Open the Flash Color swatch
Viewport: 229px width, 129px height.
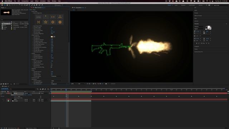(52, 37)
